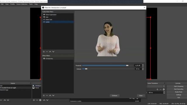Open the scene transition type dropdown
Image resolution: width=187 pixels, height=105 pixels.
pos(156,86)
